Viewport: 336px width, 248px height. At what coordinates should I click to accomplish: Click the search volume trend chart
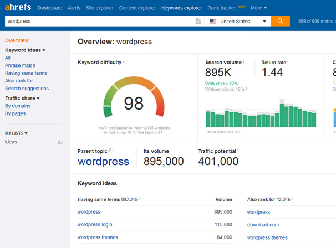click(x=261, y=113)
